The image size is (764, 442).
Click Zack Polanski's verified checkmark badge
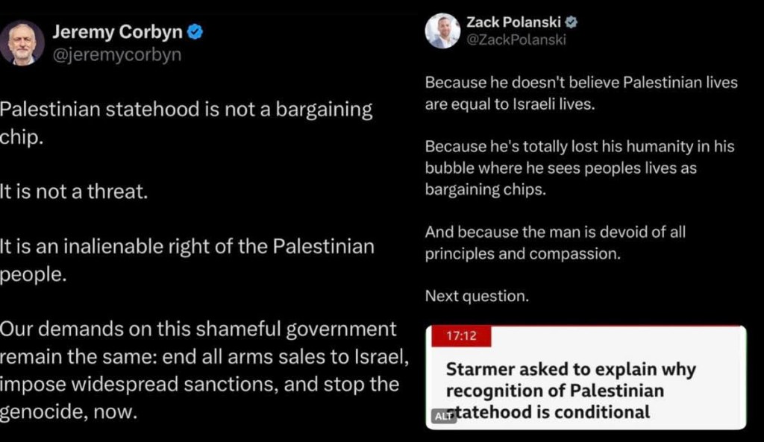click(572, 22)
